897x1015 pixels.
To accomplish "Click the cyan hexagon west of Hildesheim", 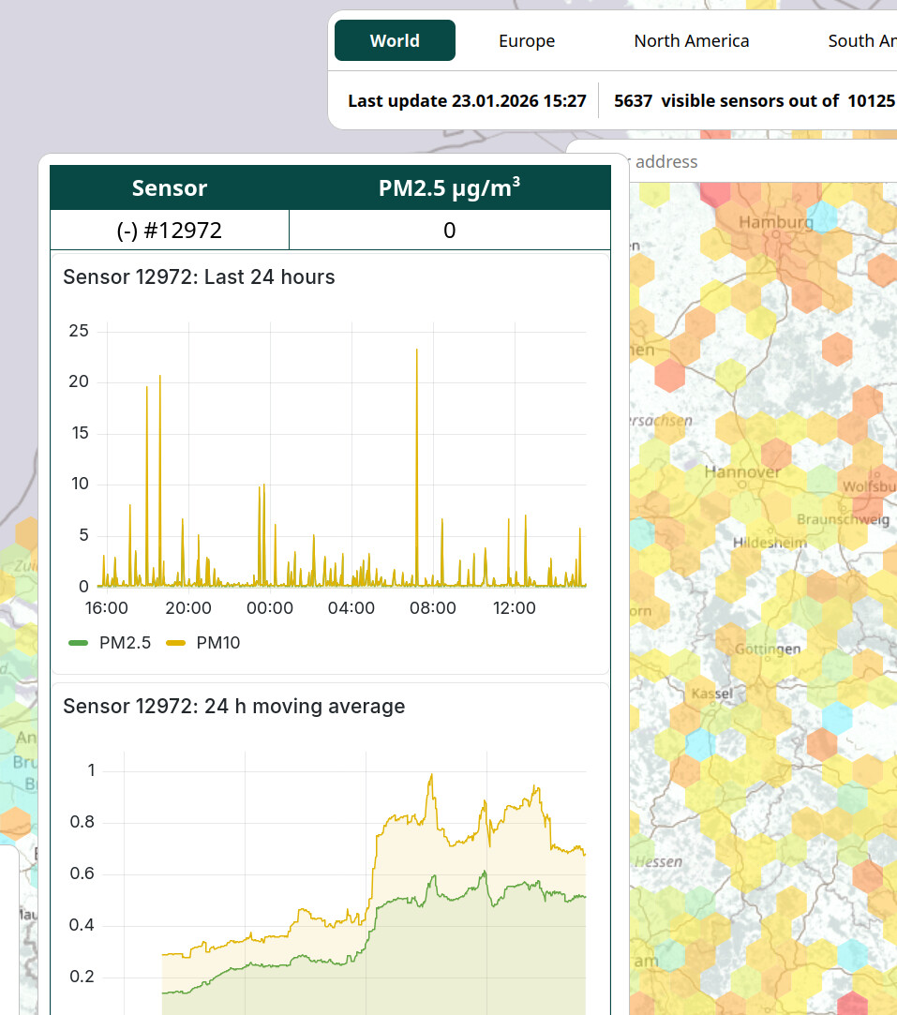I will tap(641, 533).
